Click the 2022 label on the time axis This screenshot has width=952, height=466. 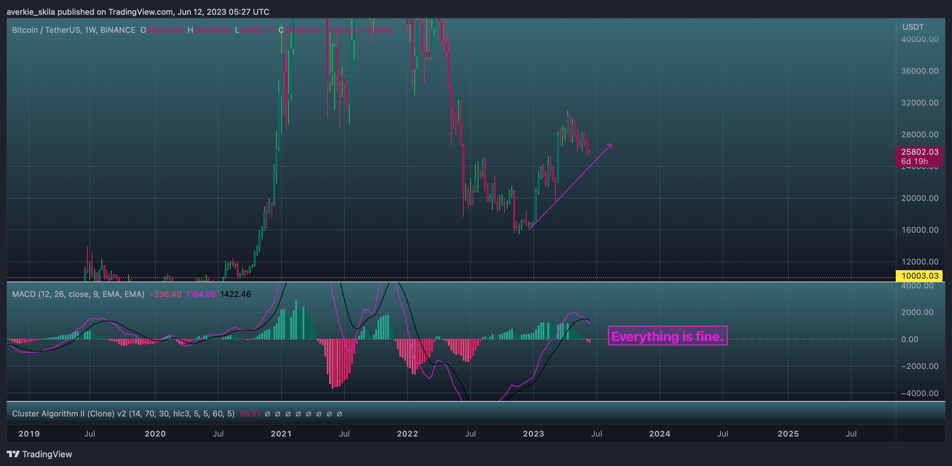tap(407, 434)
